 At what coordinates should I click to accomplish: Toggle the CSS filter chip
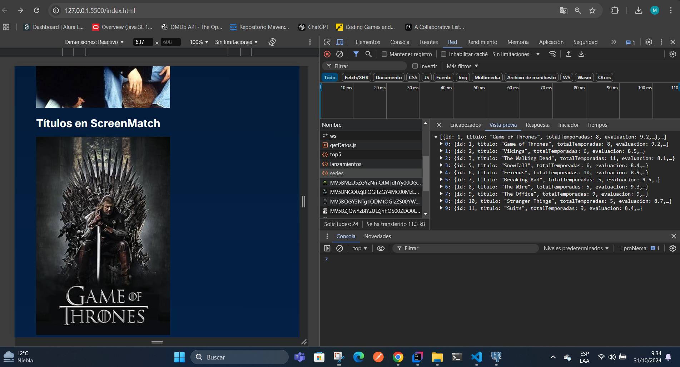[413, 77]
